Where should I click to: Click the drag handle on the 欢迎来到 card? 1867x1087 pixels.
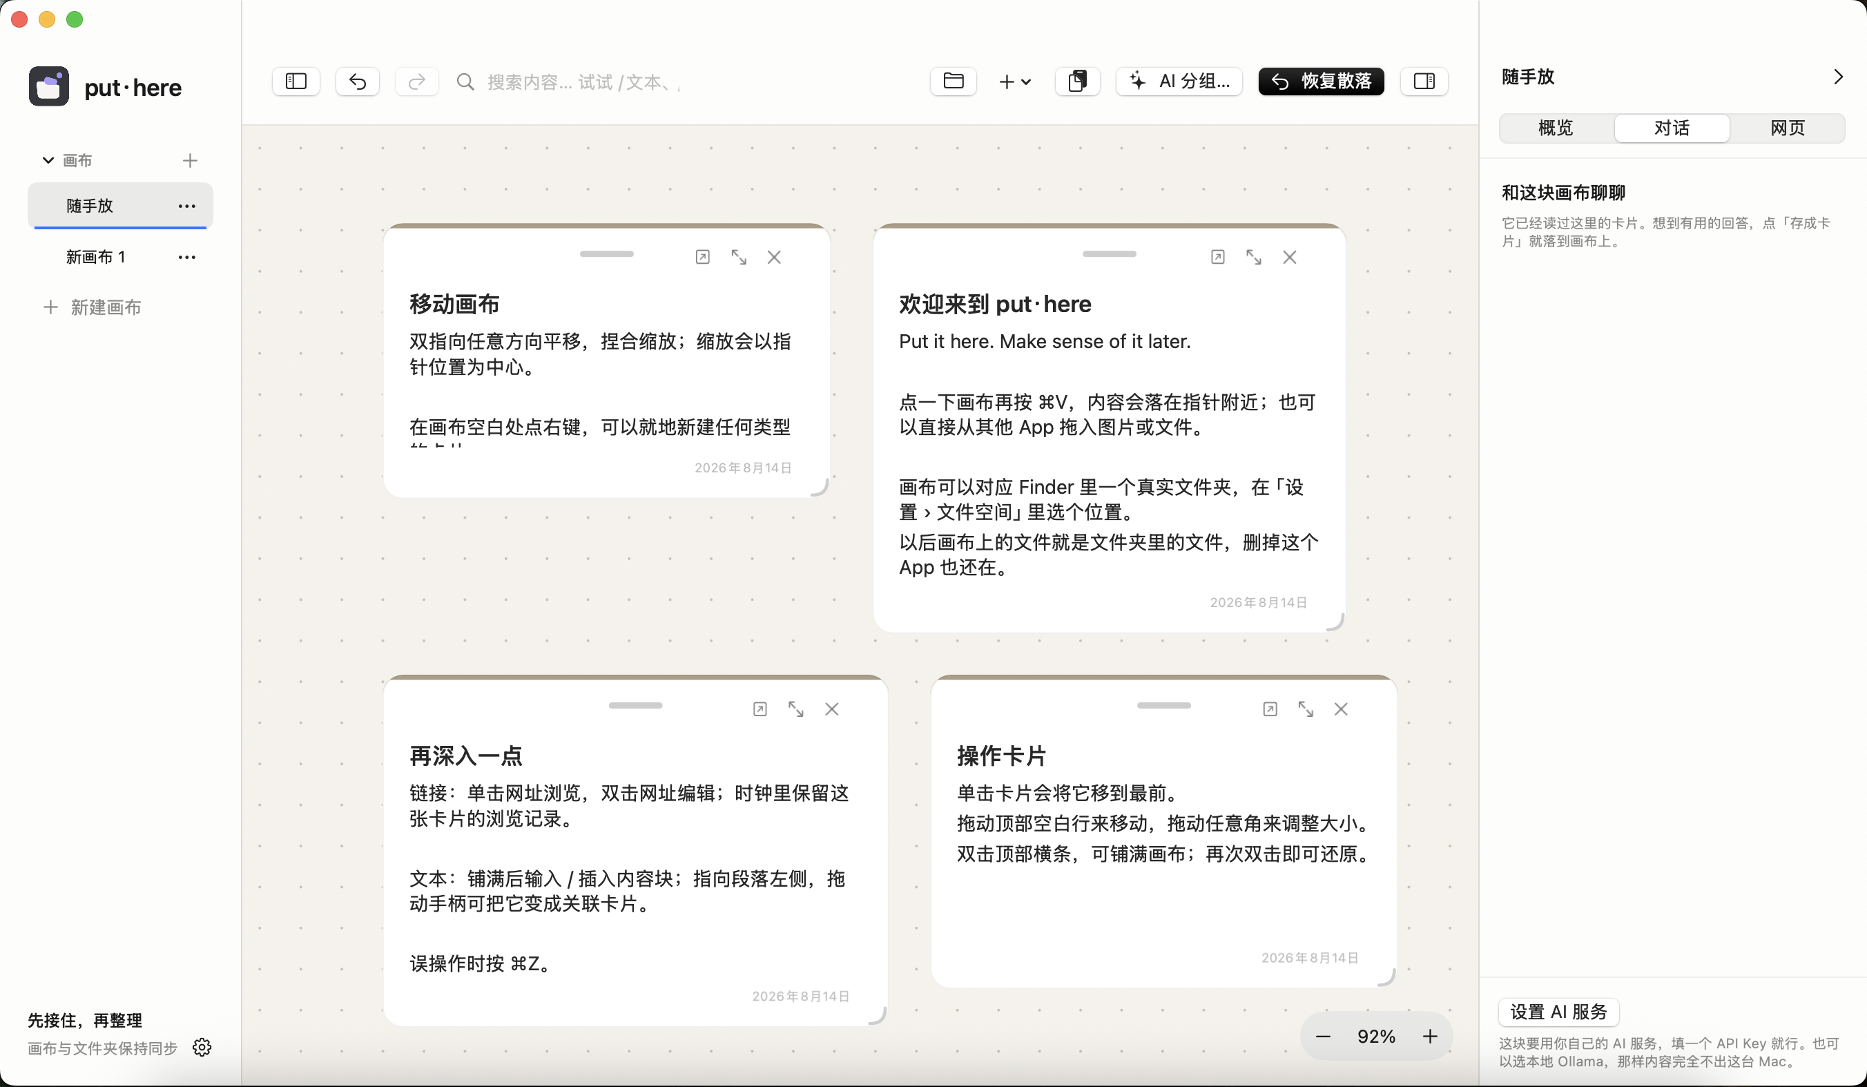(x=1109, y=254)
